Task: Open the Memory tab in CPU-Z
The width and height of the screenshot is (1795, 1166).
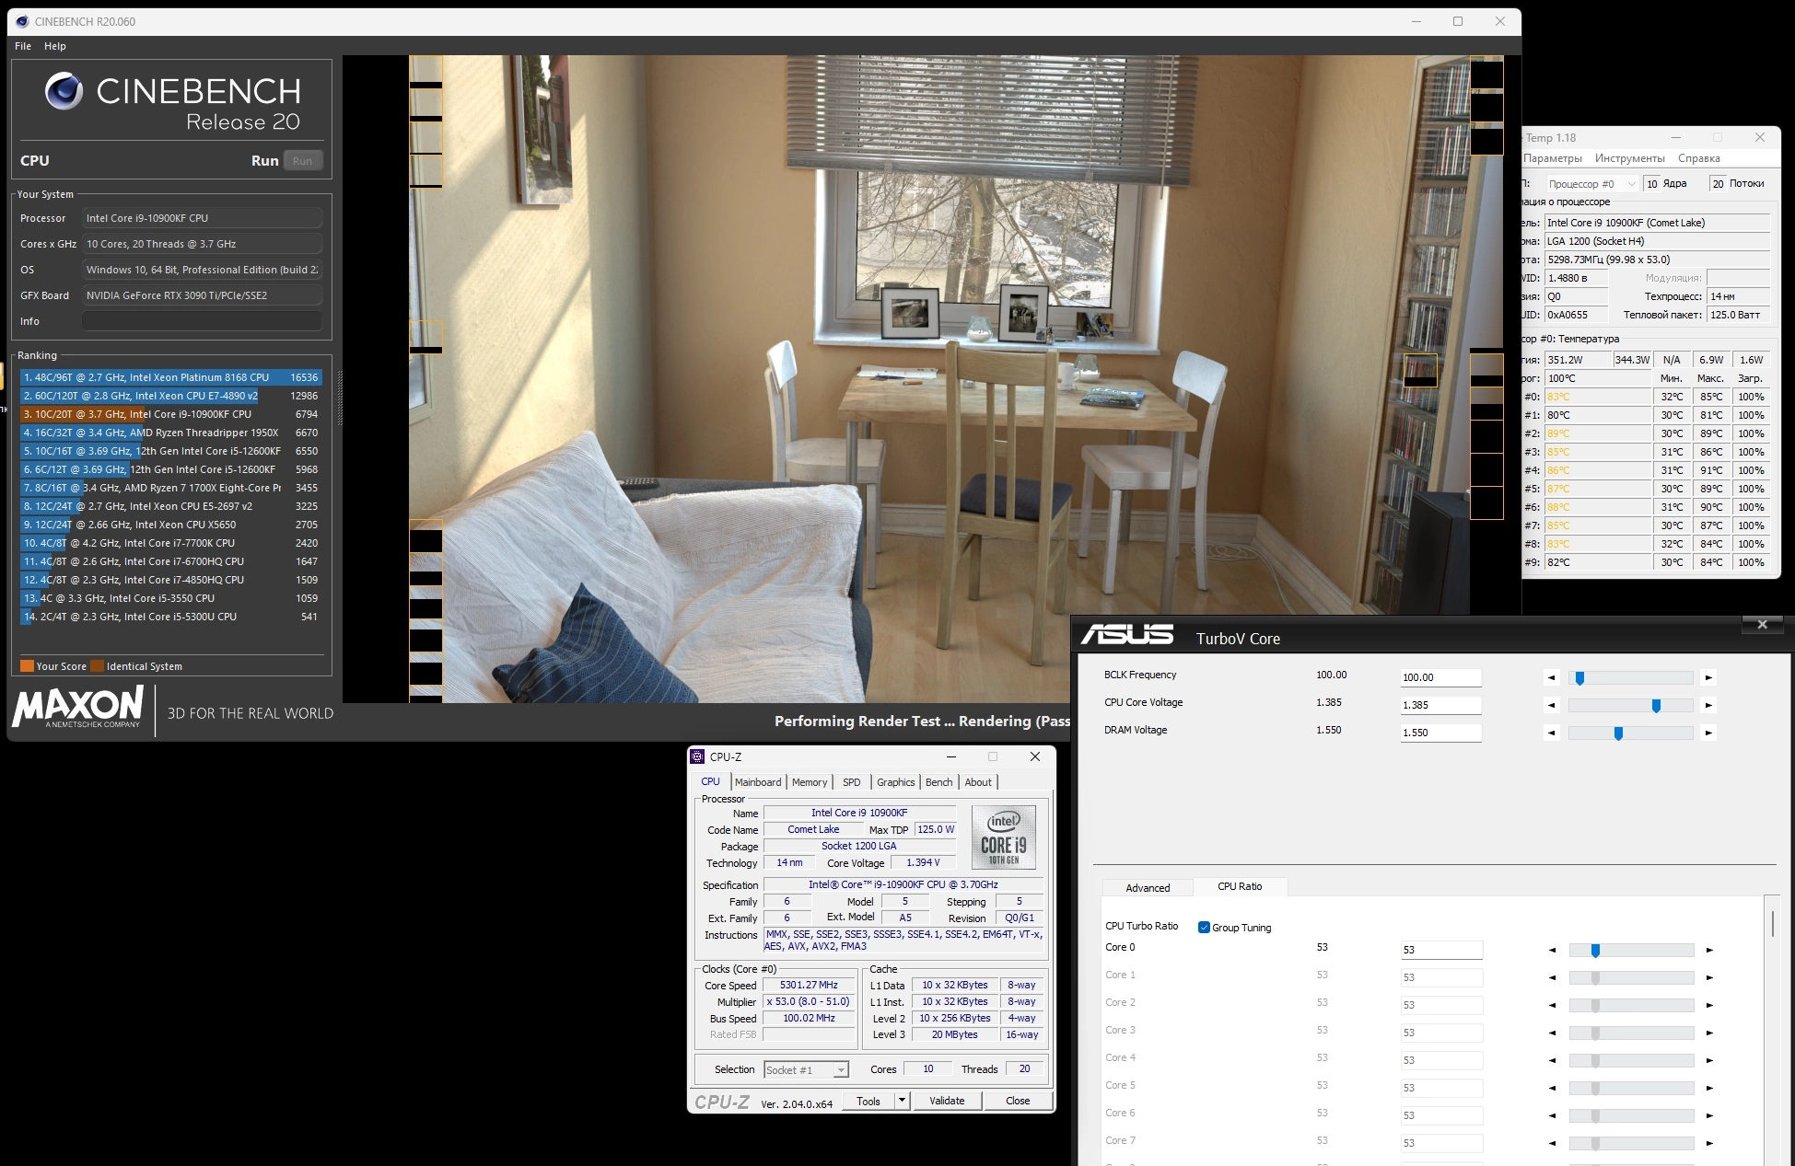Action: coord(810,782)
